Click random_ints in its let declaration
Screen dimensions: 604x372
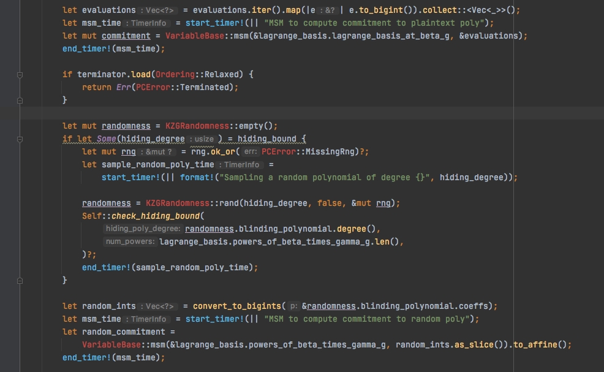pos(109,306)
